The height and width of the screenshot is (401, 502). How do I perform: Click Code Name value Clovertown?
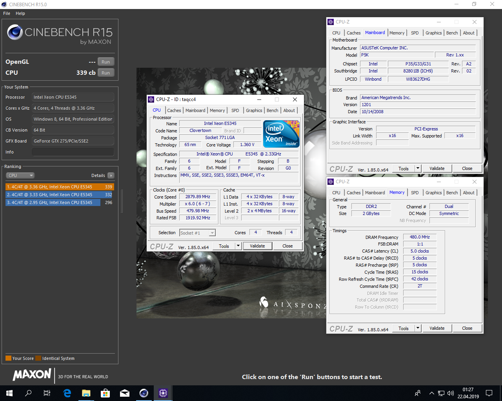pyautogui.click(x=200, y=130)
